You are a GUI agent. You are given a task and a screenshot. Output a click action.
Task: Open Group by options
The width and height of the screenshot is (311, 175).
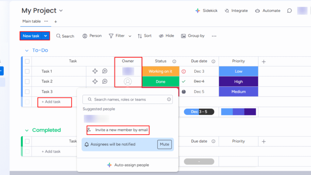point(193,36)
